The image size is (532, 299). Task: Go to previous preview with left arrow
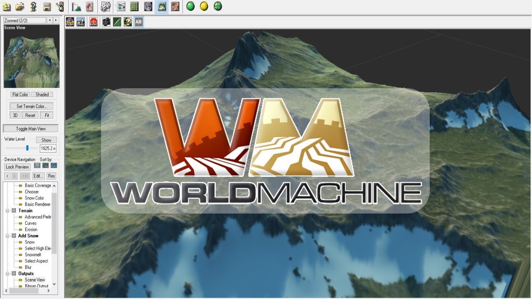point(50,20)
